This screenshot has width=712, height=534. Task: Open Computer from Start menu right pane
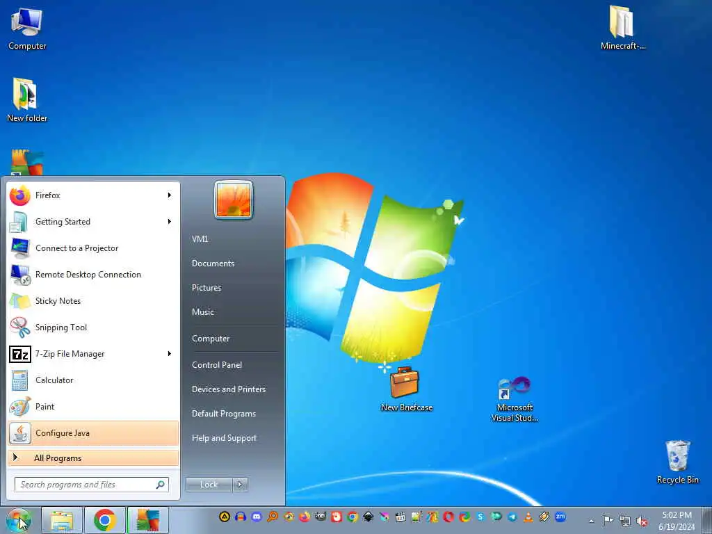[211, 339]
